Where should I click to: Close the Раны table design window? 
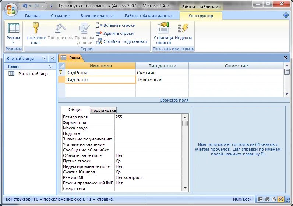pyautogui.click(x=286, y=58)
